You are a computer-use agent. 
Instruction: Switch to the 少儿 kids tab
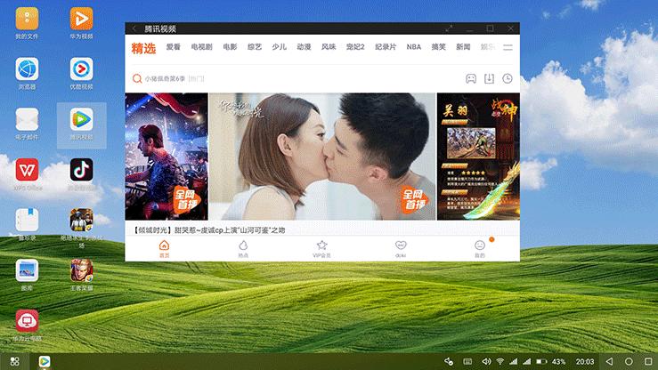pos(279,47)
